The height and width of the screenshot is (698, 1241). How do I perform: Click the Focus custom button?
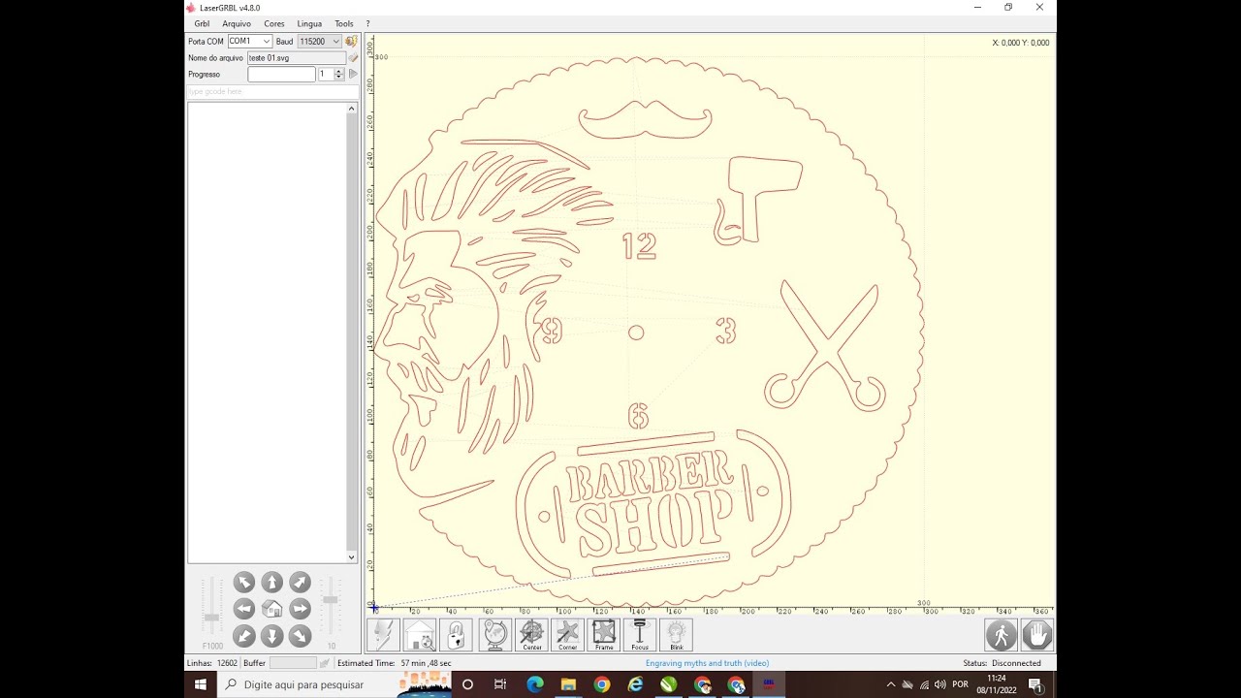640,635
